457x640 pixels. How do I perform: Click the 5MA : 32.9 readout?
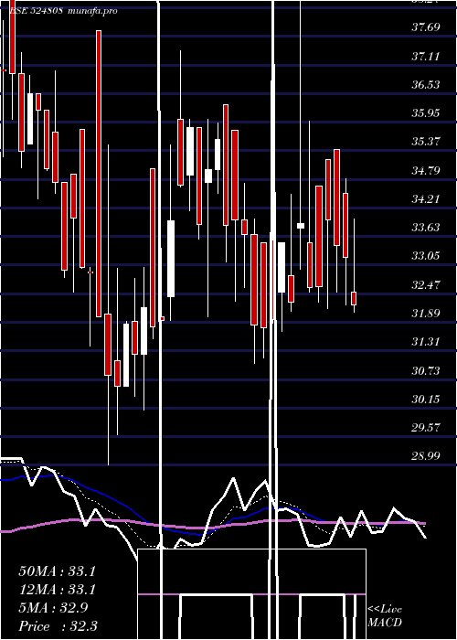point(53,608)
